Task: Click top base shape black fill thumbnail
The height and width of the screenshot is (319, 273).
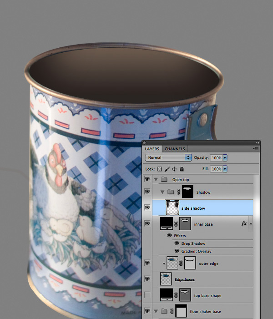Action: pyautogui.click(x=167, y=294)
